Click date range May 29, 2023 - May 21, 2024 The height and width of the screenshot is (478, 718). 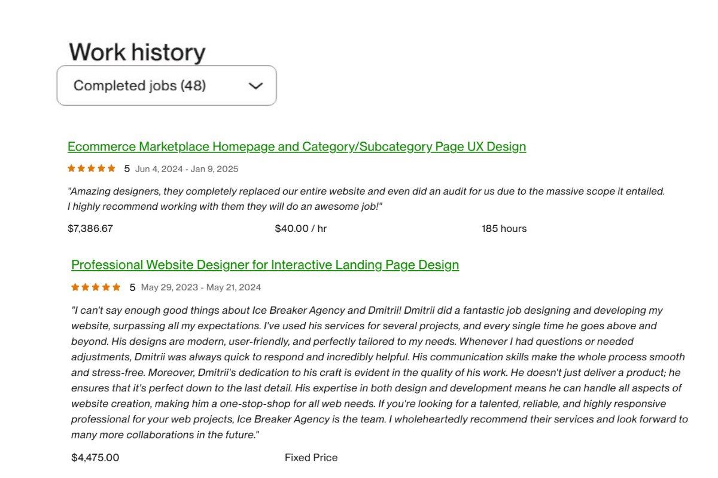pyautogui.click(x=201, y=287)
